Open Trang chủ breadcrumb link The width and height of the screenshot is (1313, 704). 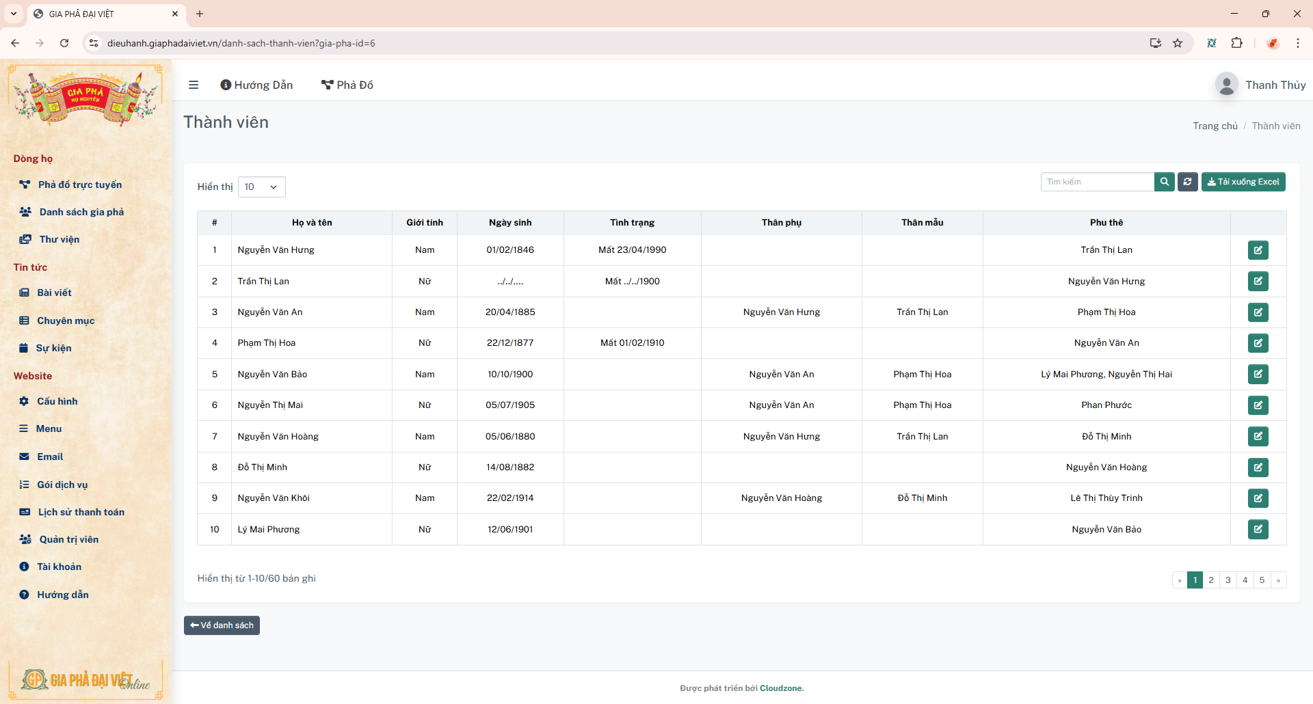[x=1215, y=126]
